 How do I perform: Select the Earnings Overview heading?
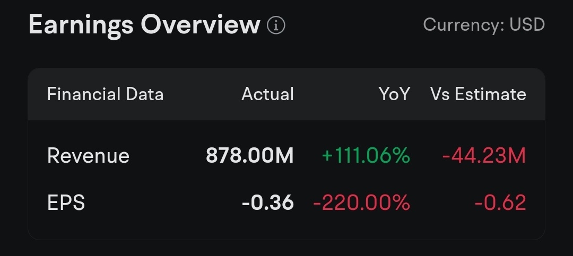click(x=144, y=25)
